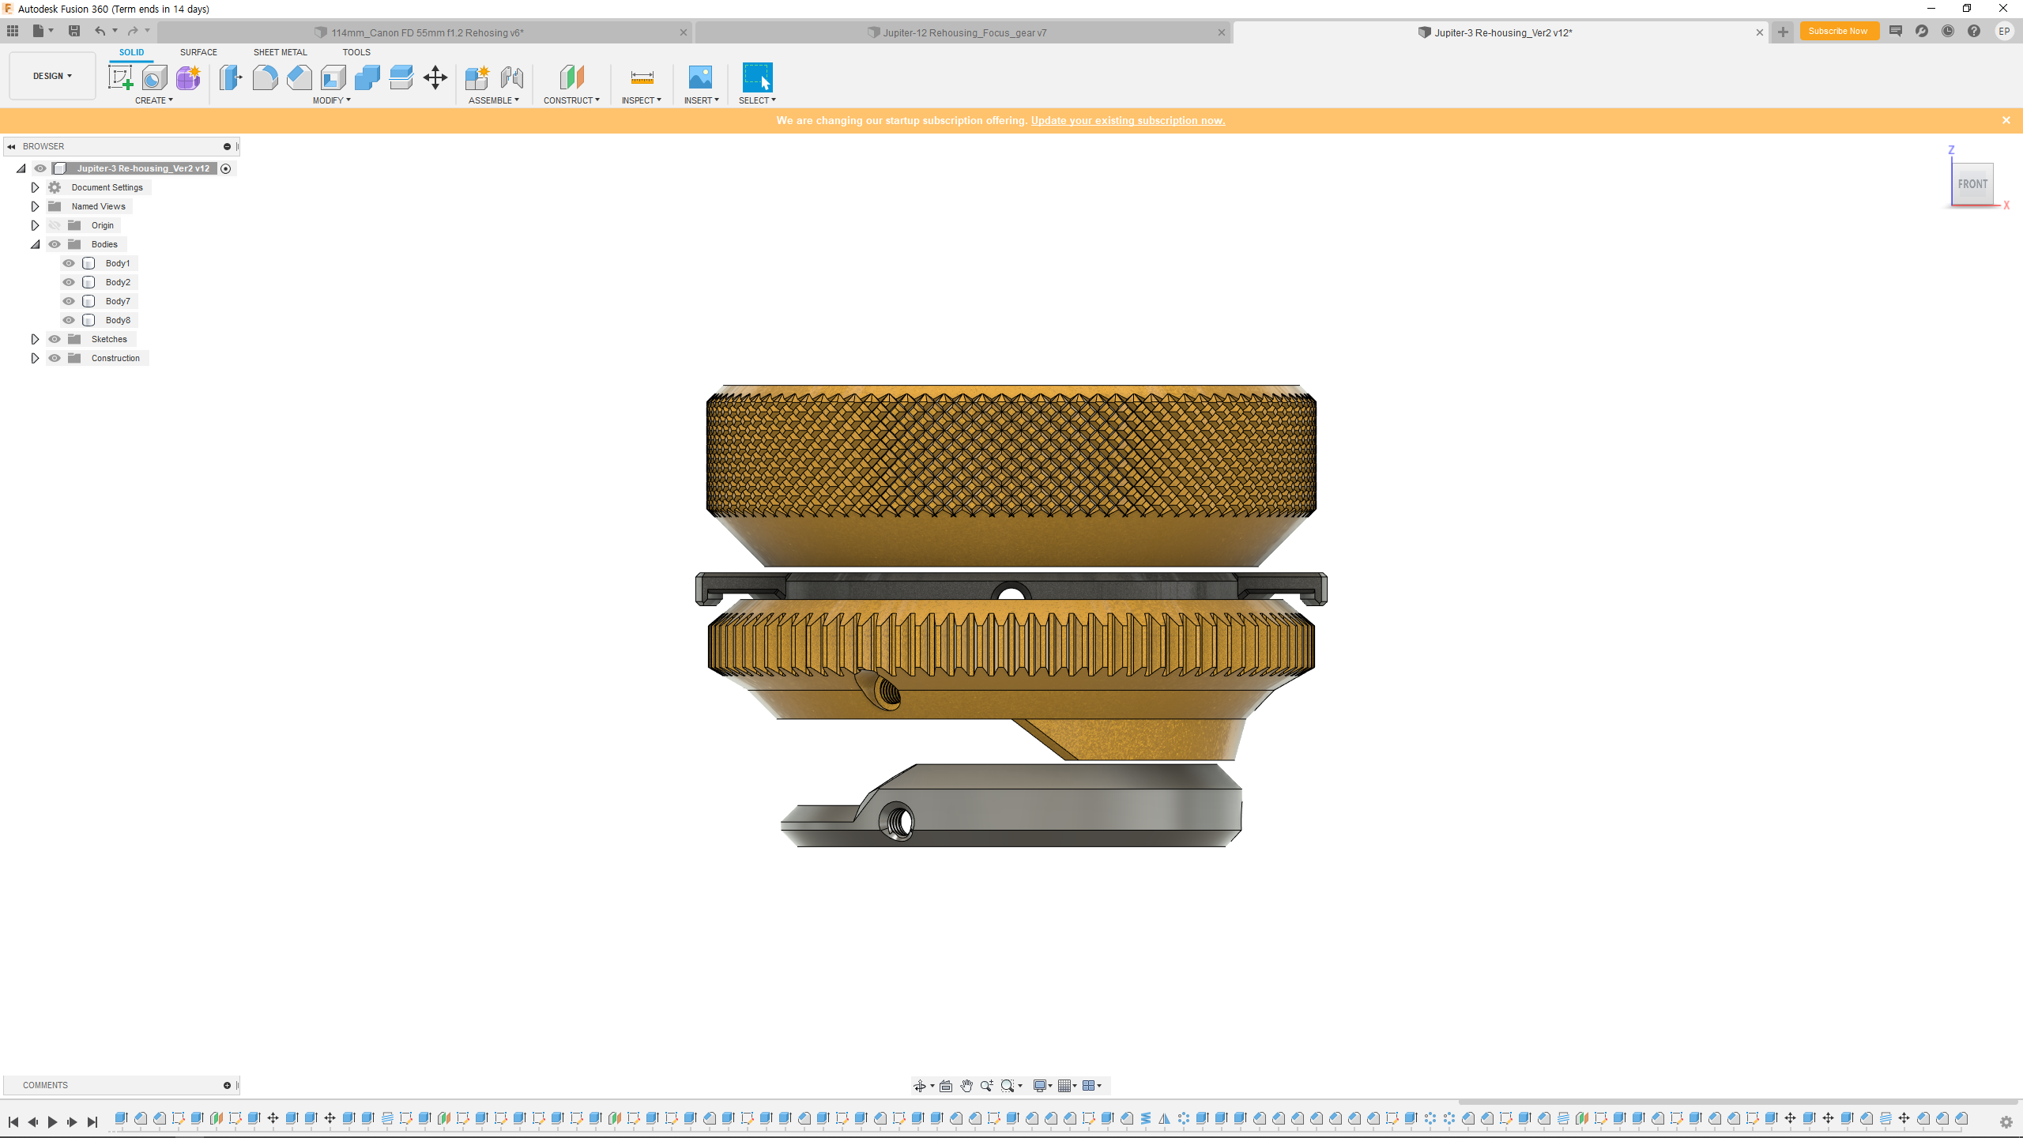Show the hidden Origin folder
Image resolution: width=2023 pixels, height=1138 pixels.
(55, 225)
